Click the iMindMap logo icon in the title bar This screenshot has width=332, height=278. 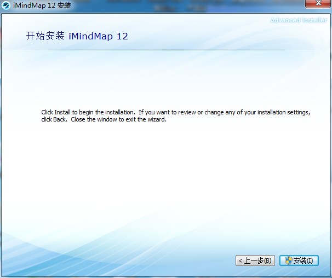pyautogui.click(x=5, y=5)
